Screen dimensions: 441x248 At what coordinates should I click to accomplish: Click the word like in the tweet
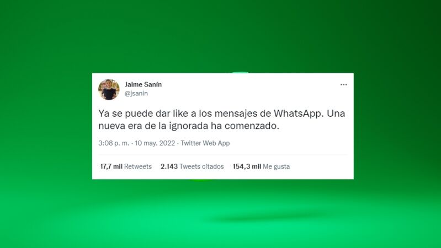pos(180,114)
